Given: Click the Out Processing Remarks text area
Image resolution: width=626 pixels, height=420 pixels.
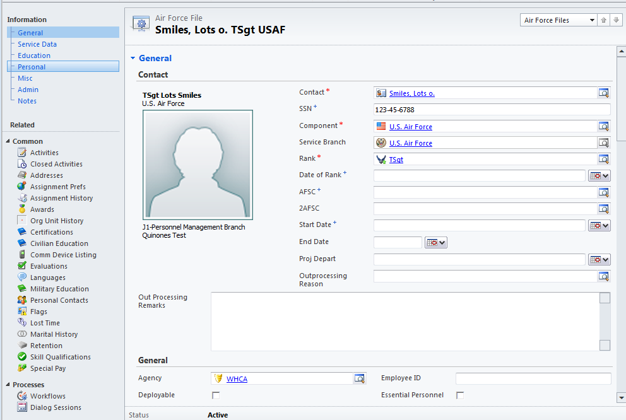Looking at the screenshot, I should (x=405, y=322).
